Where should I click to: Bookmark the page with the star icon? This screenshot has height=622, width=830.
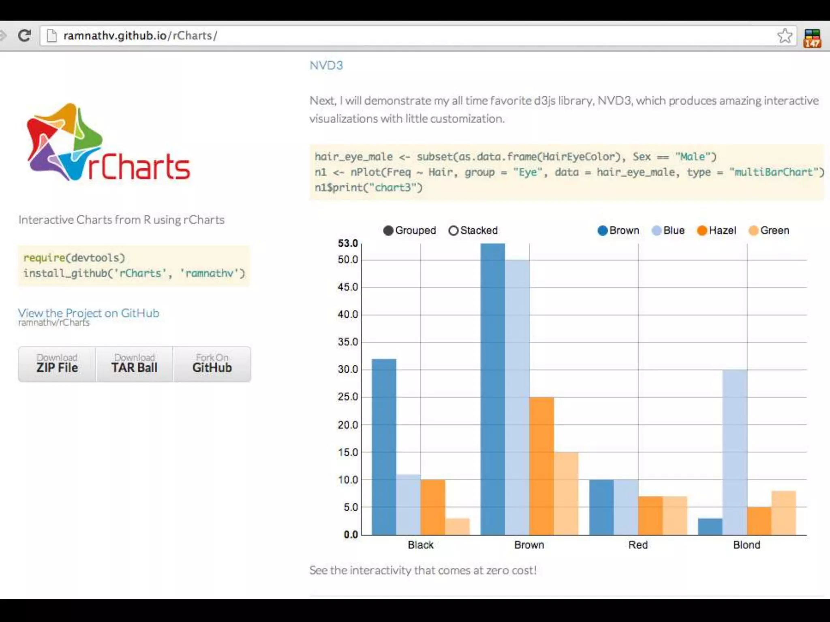[785, 36]
